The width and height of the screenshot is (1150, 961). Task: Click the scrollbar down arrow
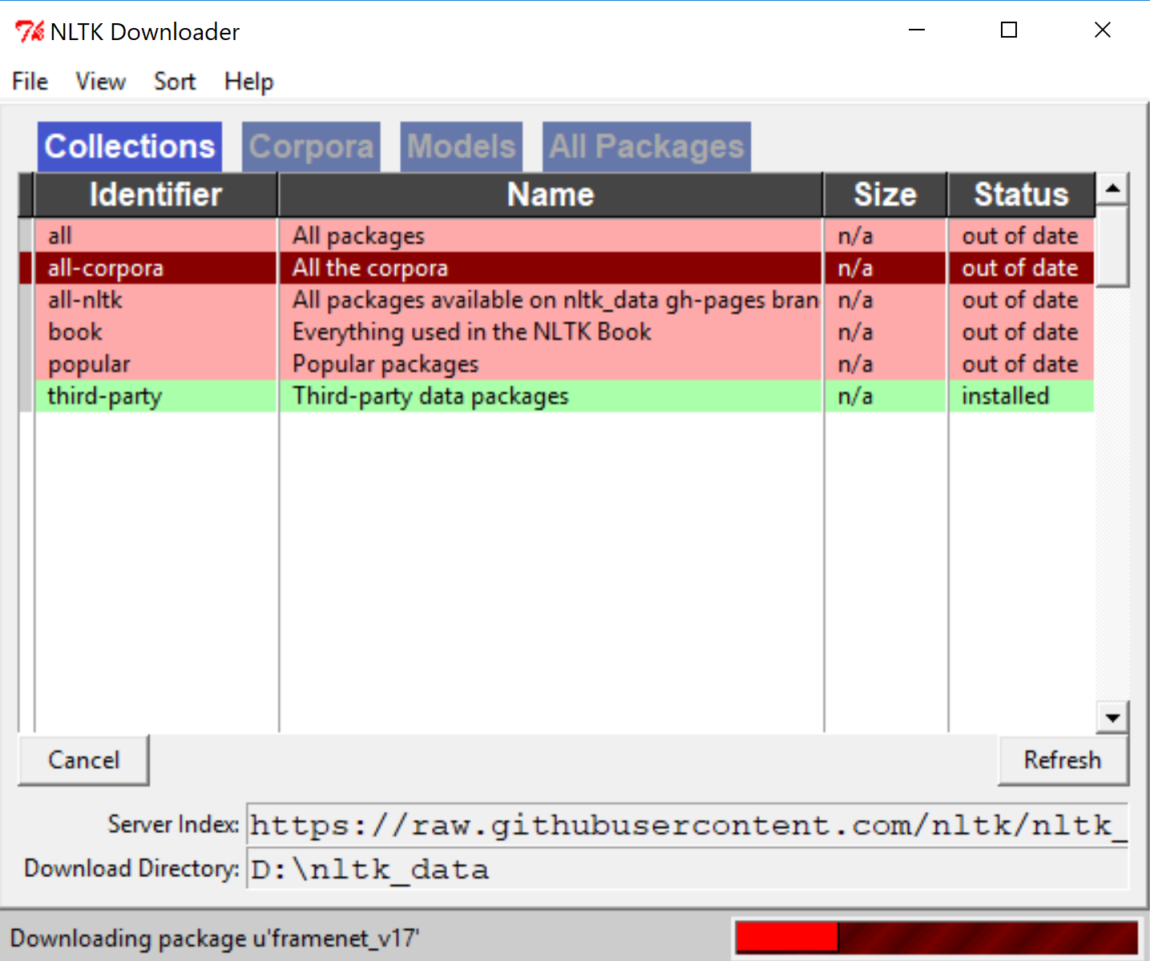[x=1112, y=718]
